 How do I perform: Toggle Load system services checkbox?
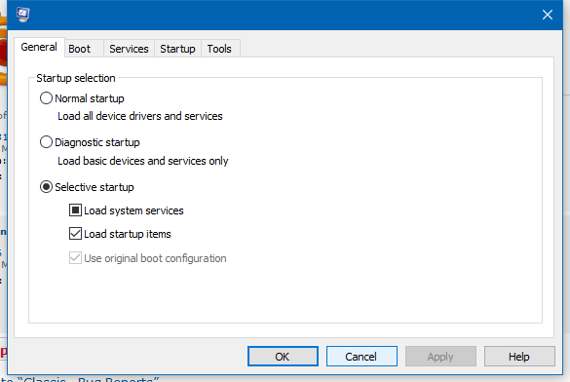[x=75, y=210]
